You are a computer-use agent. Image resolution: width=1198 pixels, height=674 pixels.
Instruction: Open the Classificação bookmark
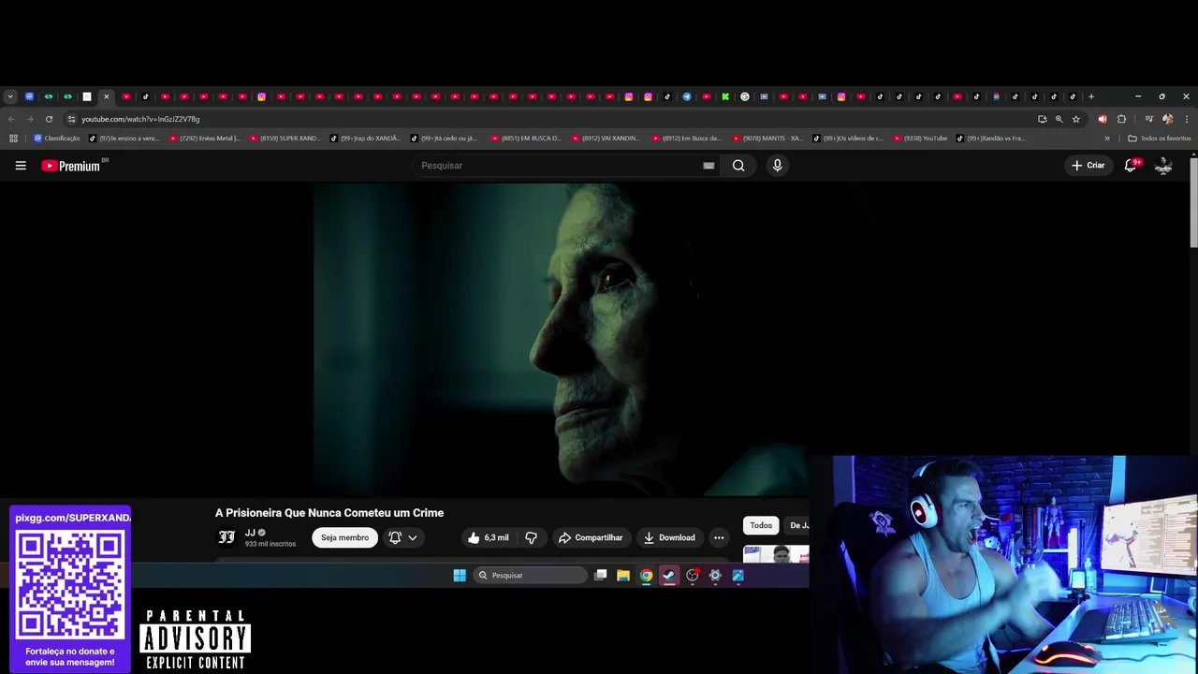pyautogui.click(x=57, y=139)
